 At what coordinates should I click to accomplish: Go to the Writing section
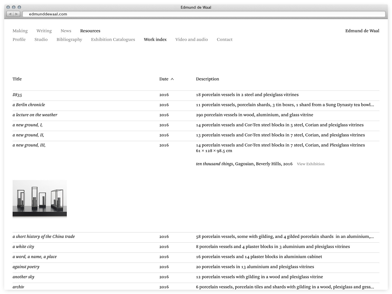[x=44, y=31]
